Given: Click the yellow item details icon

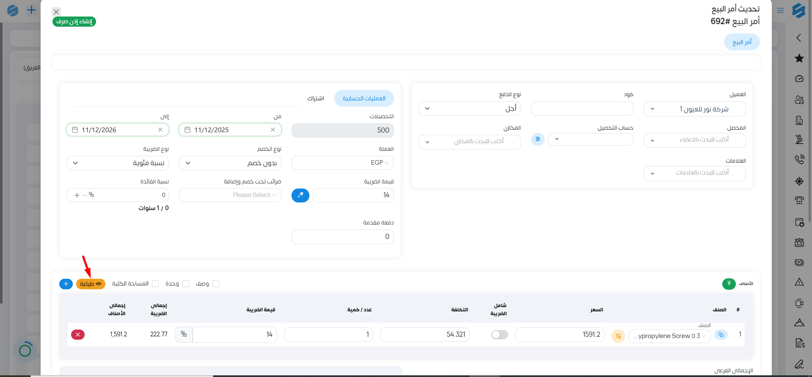Looking at the screenshot, I should [618, 336].
